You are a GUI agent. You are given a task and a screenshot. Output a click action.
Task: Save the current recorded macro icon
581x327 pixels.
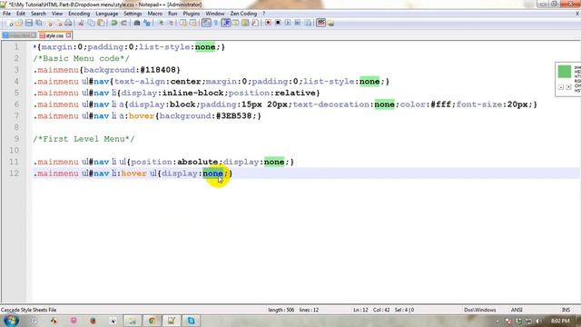coord(308,23)
